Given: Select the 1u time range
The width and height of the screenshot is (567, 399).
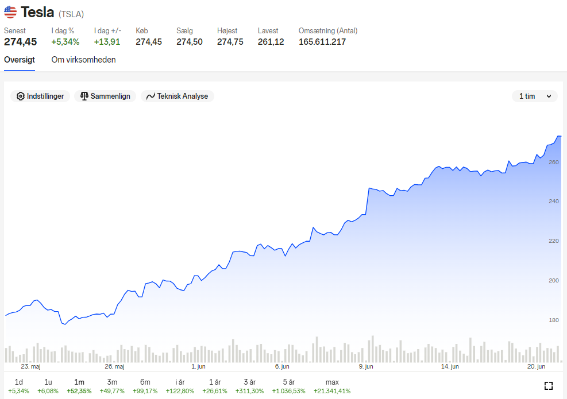Looking at the screenshot, I should (48, 386).
